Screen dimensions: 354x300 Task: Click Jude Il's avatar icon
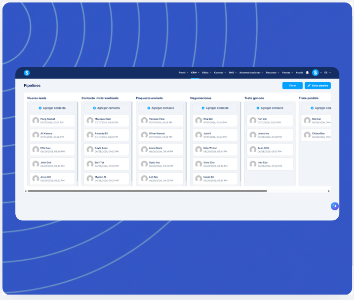coord(198,135)
